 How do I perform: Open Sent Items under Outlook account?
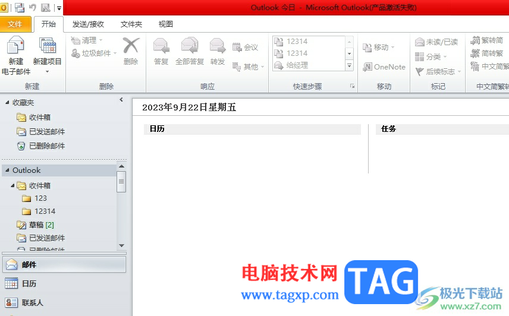click(x=41, y=238)
